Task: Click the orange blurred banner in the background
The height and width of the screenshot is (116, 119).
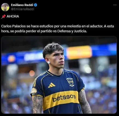Action: coord(79,53)
